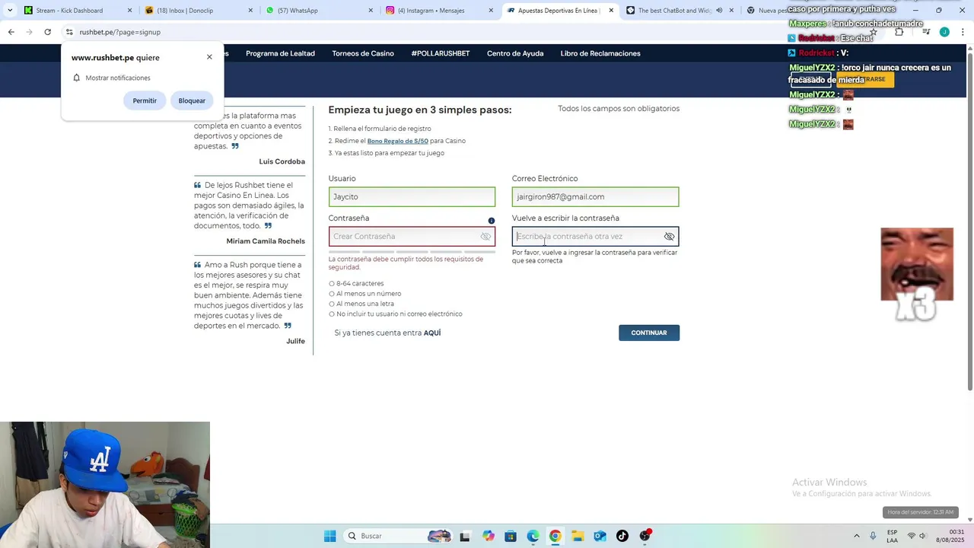Open the tab search dropdown arrow

click(8, 11)
